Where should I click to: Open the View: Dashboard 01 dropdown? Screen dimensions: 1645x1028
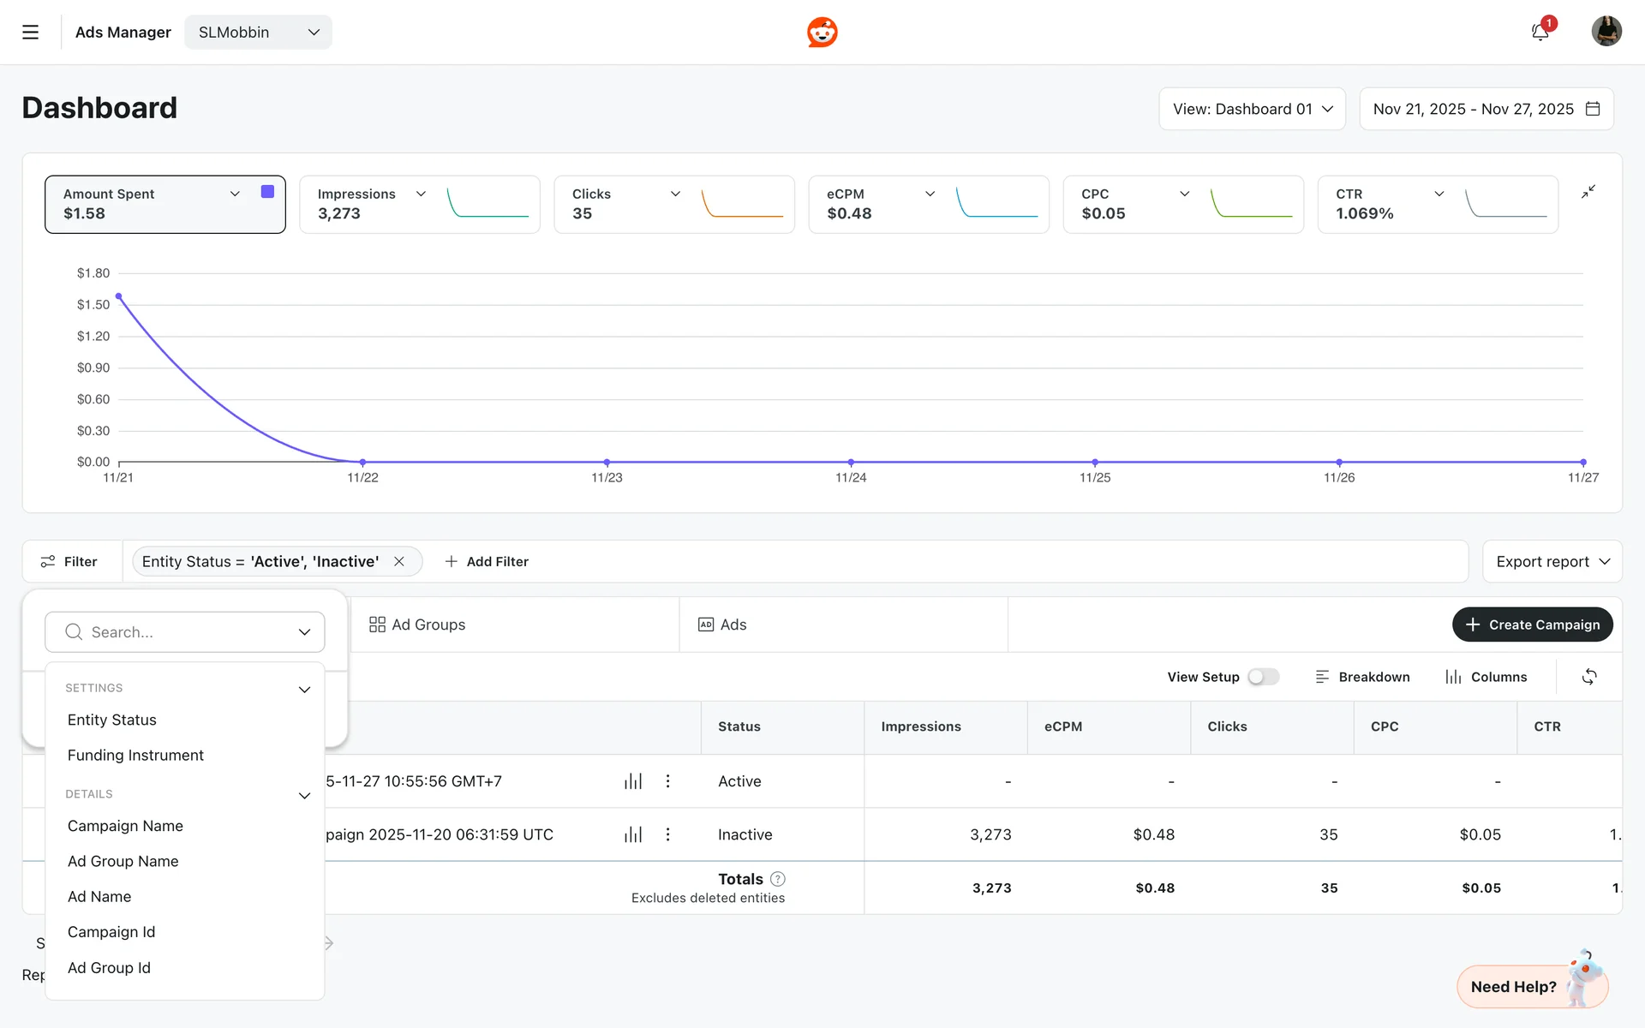1252,109
